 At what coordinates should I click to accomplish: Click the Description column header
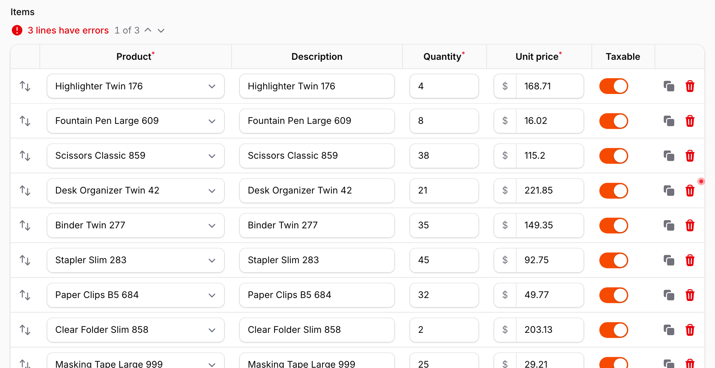coord(317,57)
